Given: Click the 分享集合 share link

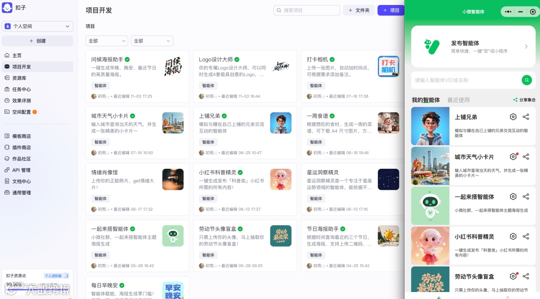Looking at the screenshot, I should click(x=524, y=100).
